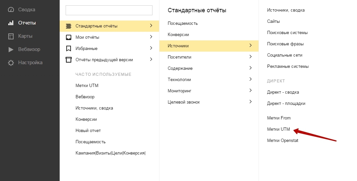Select Источники in standard reports menu
The width and height of the screenshot is (357, 181).
tap(178, 46)
